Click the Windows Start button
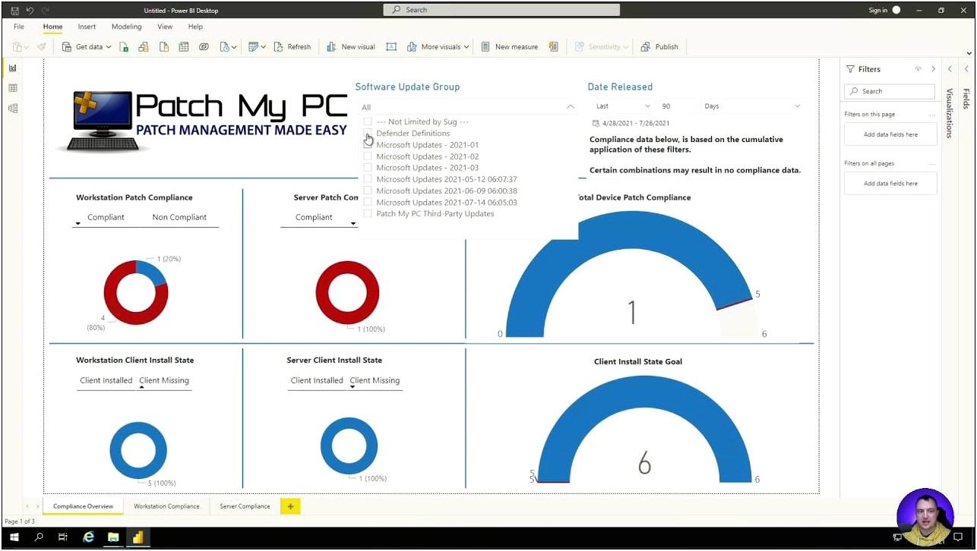 [x=14, y=537]
